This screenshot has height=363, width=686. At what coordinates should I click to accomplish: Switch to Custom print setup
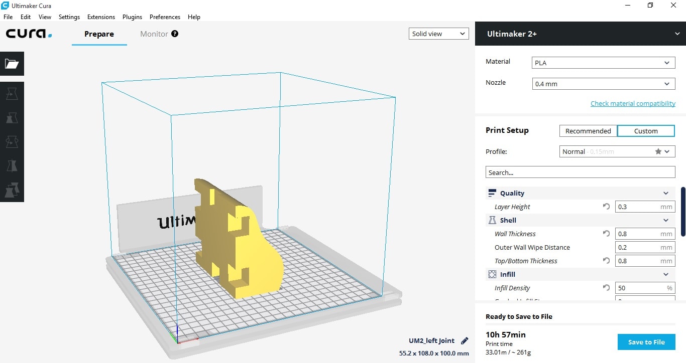(x=646, y=131)
